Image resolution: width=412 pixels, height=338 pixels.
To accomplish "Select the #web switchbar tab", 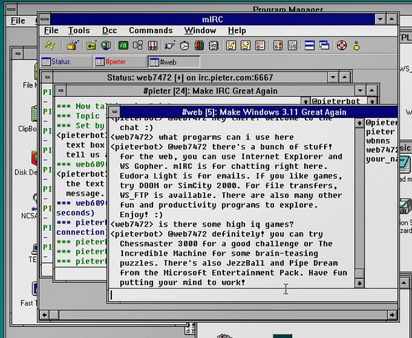I will [x=174, y=62].
